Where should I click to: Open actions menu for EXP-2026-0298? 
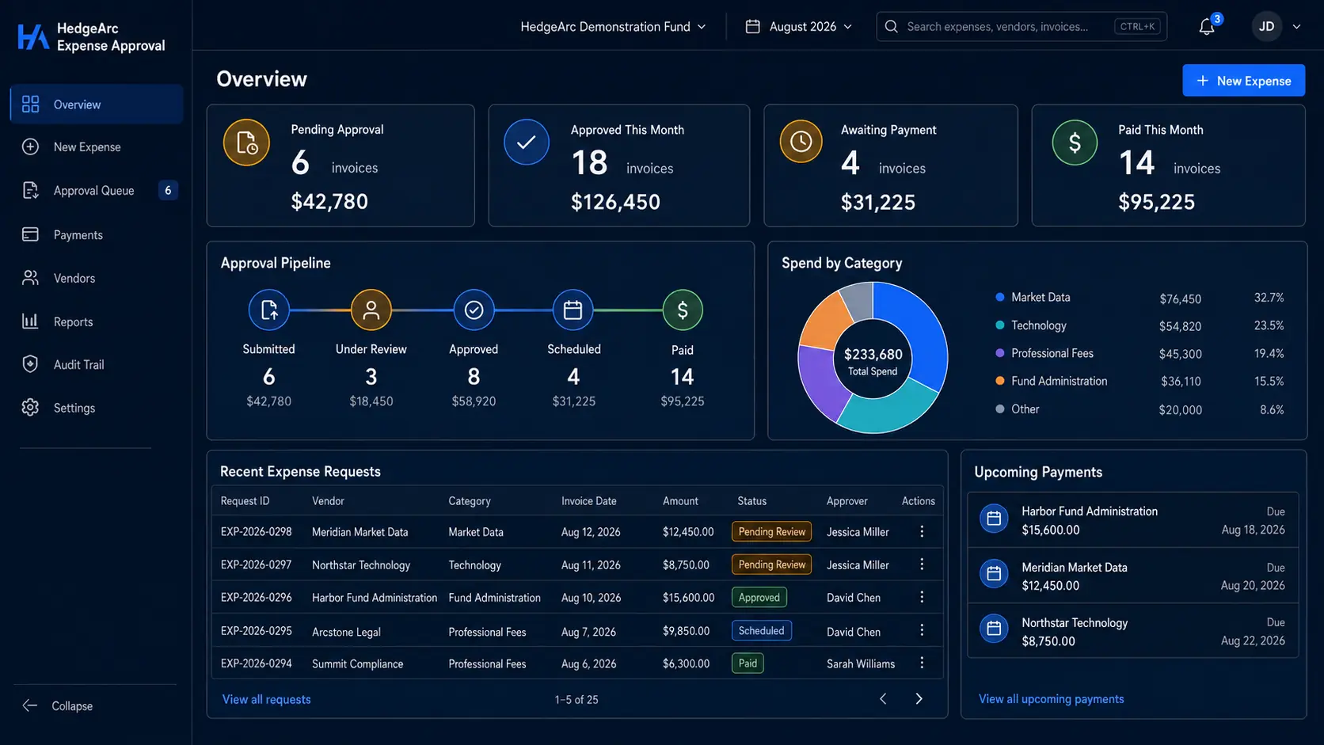922,531
